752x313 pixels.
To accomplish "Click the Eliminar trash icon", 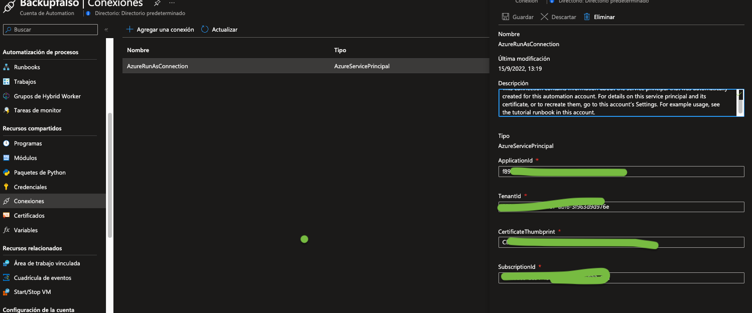I will tap(587, 17).
